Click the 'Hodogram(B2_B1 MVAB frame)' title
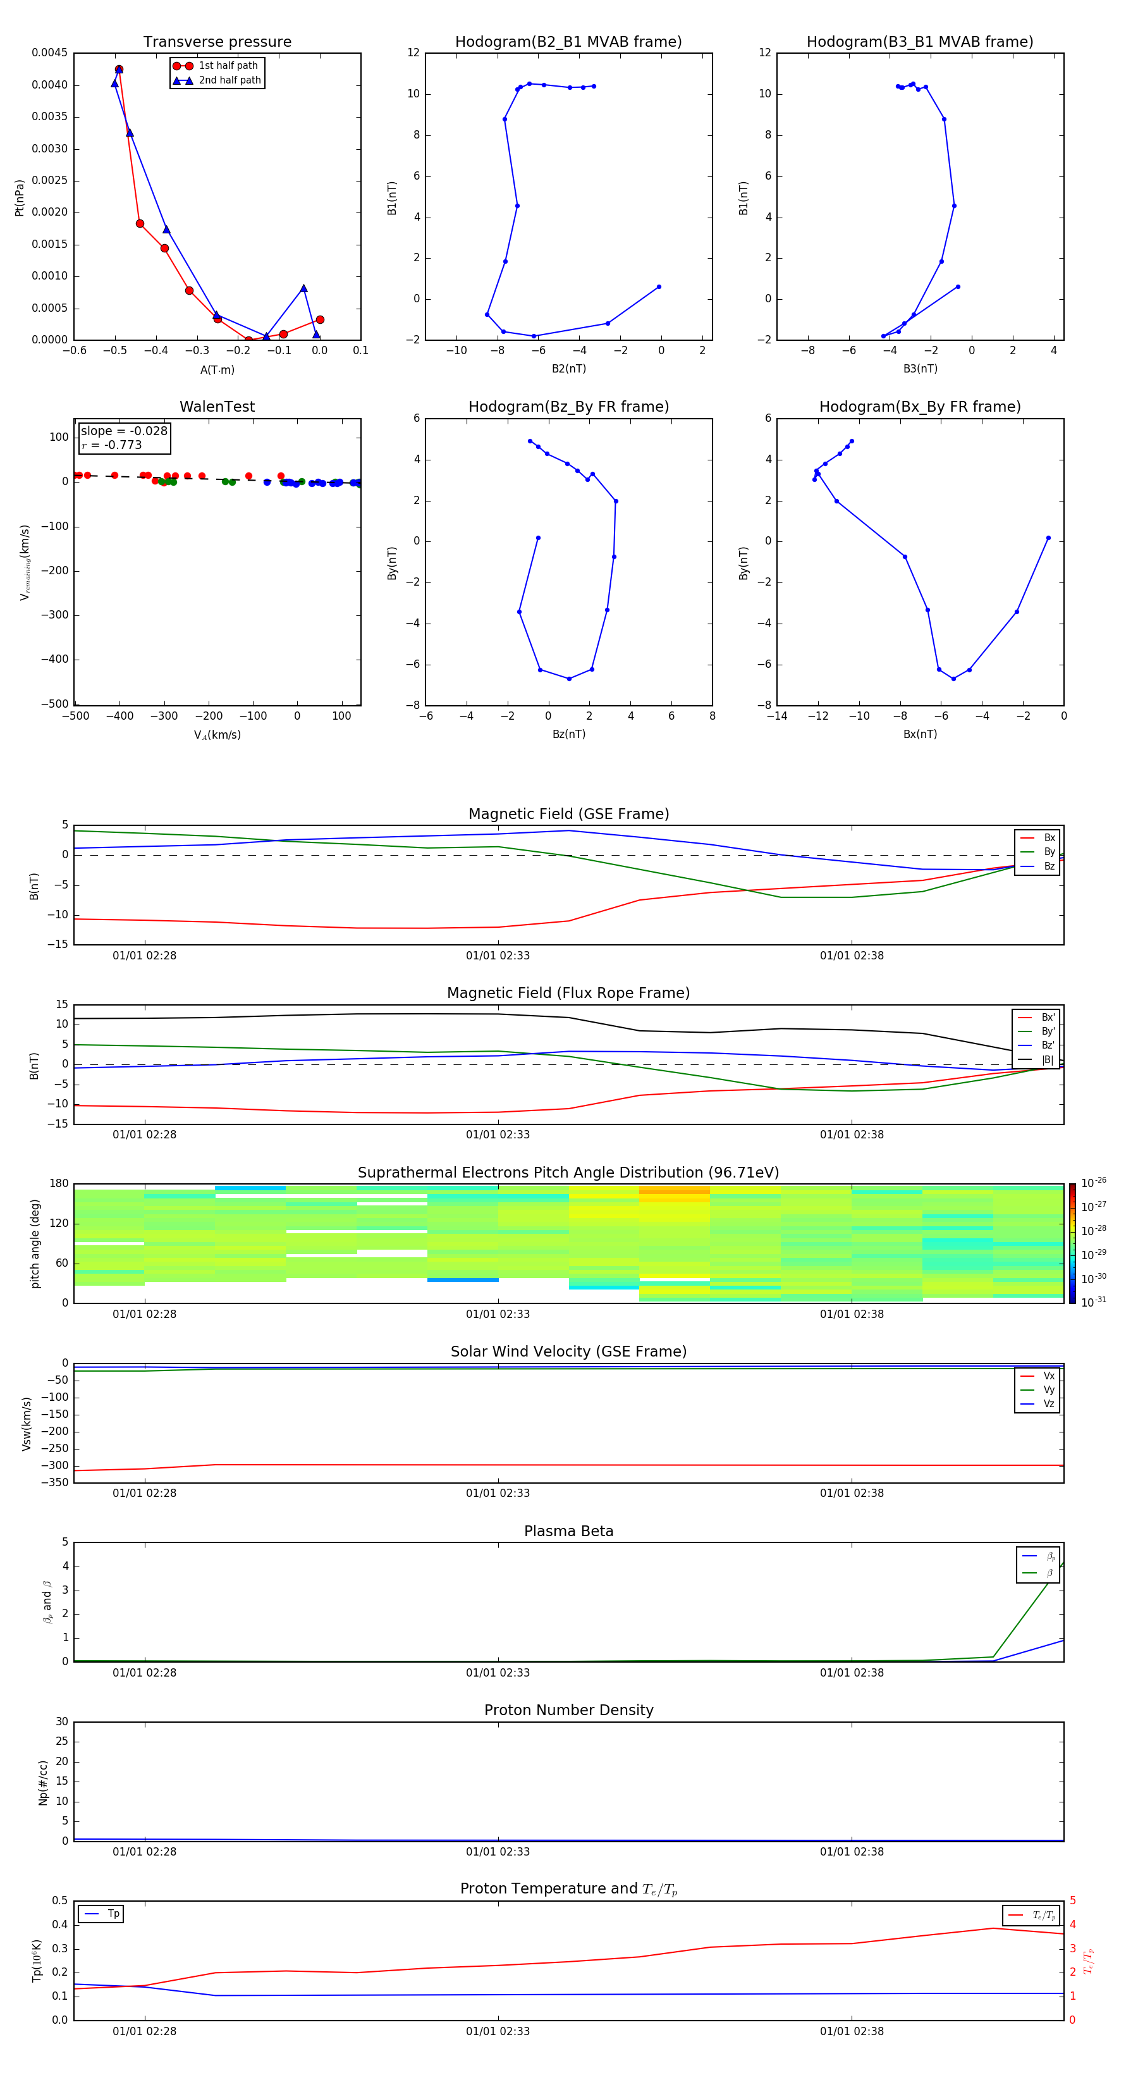This screenshot has height=2087, width=1138. (568, 42)
